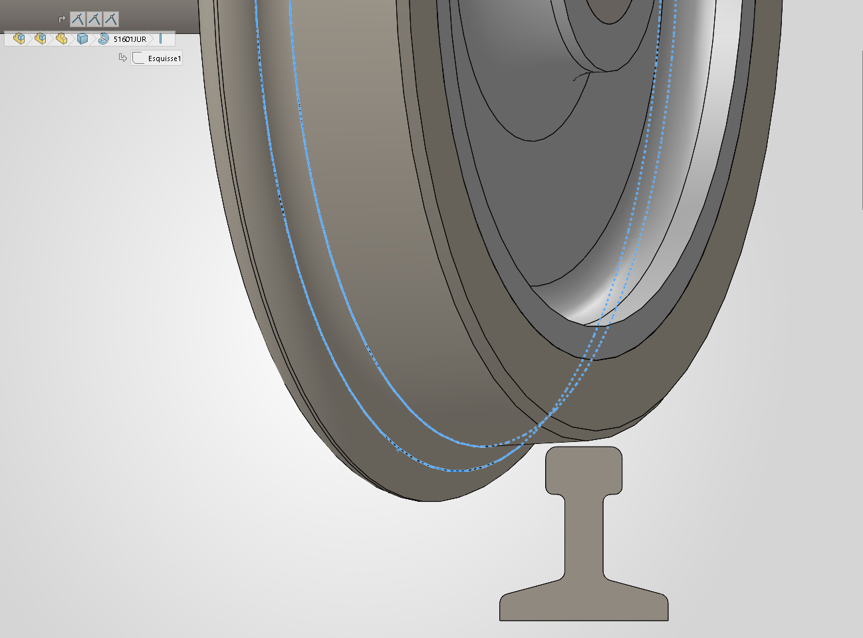Screen dimensions: 863x638
Task: Select the yellow part icon in breadcrumb
Action: 62,39
